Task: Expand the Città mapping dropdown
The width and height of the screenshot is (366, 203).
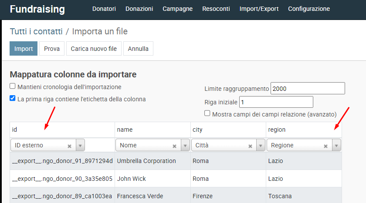Action: pyautogui.click(x=261, y=146)
